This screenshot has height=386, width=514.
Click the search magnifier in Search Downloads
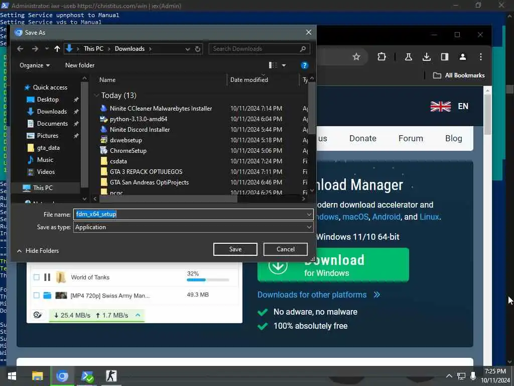click(x=303, y=49)
